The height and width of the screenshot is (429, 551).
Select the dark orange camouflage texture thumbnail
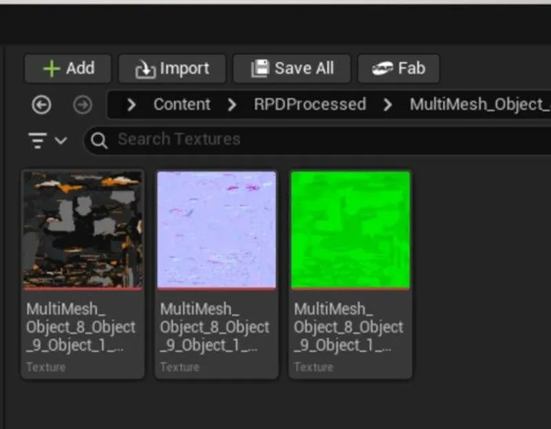tap(83, 229)
